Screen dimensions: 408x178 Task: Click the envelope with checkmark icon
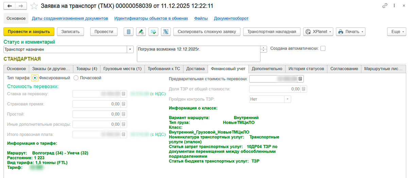(x=153, y=32)
